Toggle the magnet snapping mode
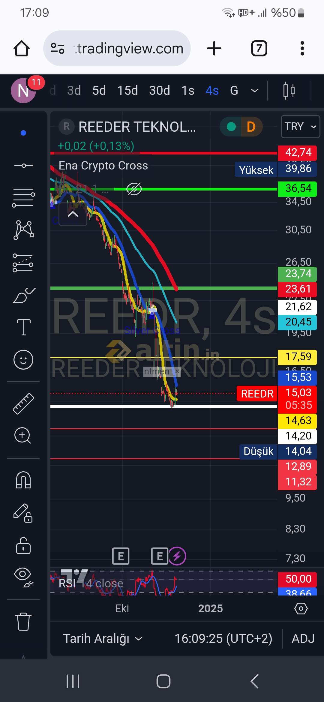Screen dimensions: 324x702 [x=23, y=480]
